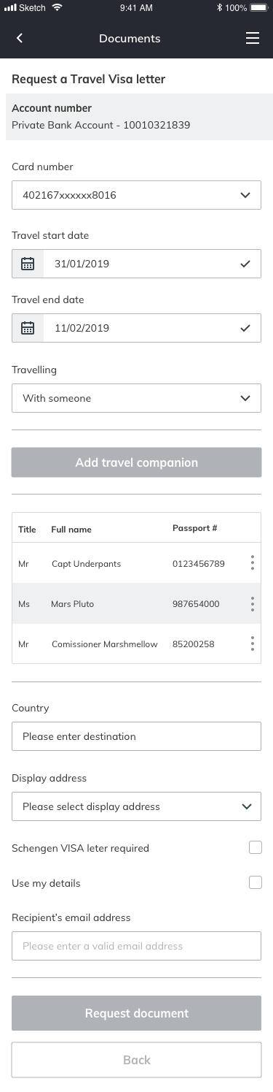273x1092 pixels.
Task: Open the Display address dropdown
Action: [136, 806]
